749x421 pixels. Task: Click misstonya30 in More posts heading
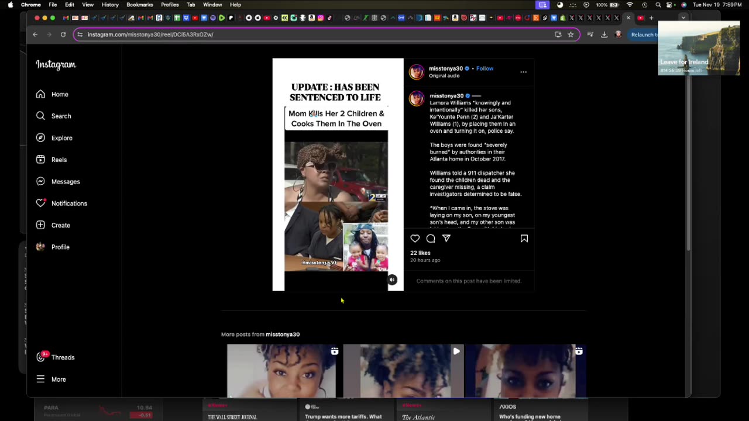[x=283, y=334]
